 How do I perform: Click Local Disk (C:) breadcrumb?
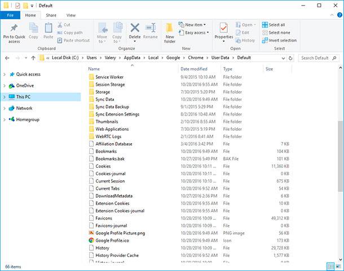click(65, 57)
